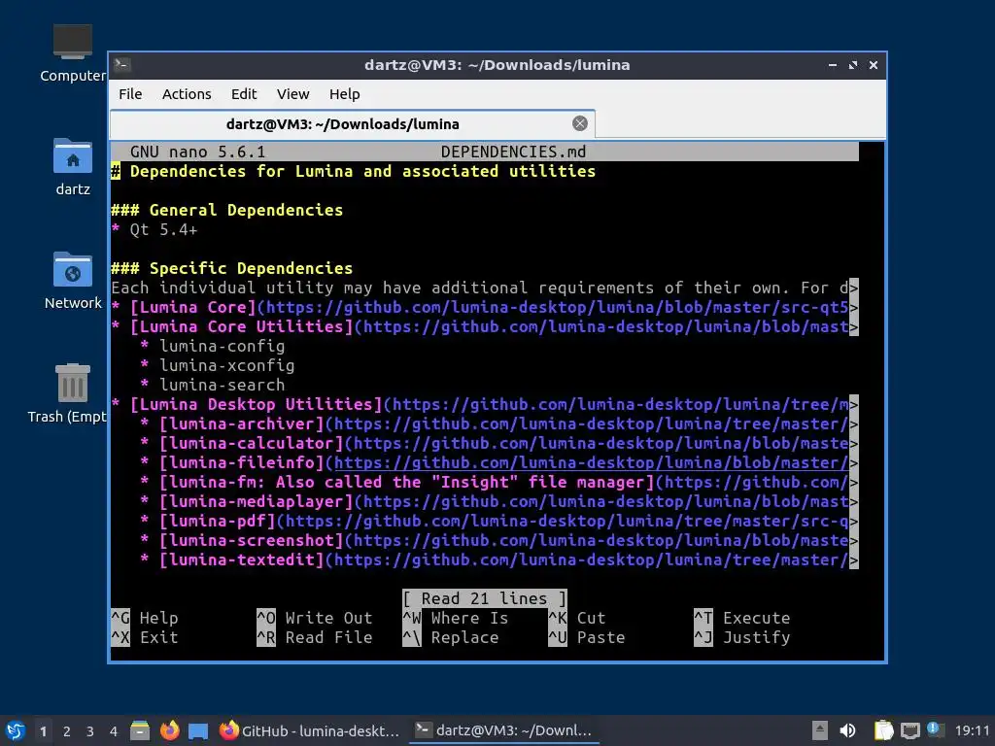Image resolution: width=995 pixels, height=746 pixels.
Task: Switch to the GitHub Firefox window in taskbar
Action: 310,730
